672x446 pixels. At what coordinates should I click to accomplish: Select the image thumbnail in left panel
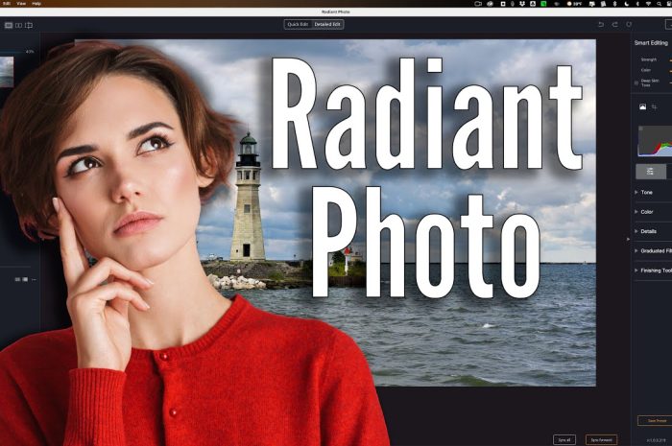point(7,72)
